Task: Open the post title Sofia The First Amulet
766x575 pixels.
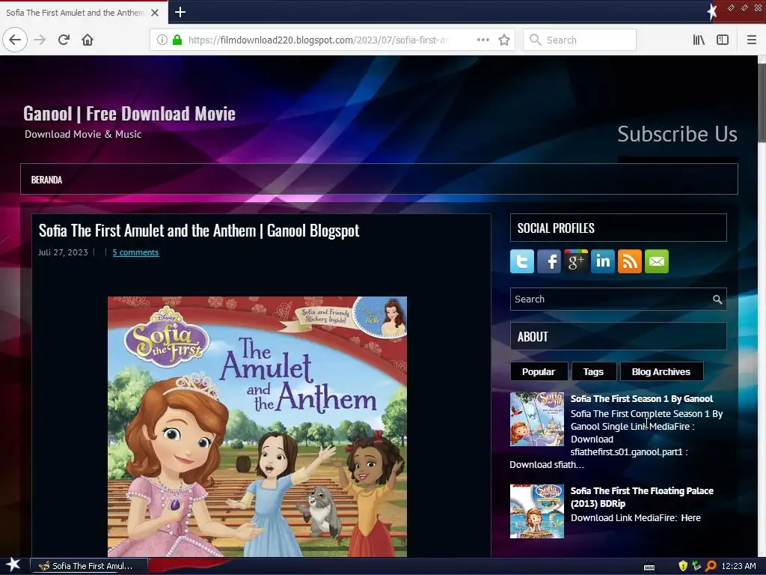Action: tap(199, 231)
